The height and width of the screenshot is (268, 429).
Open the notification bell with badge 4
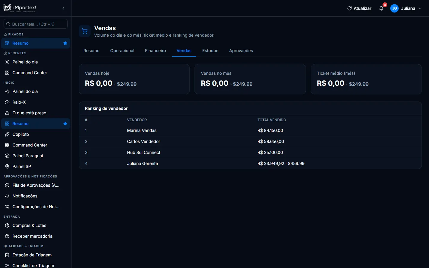[x=381, y=8]
